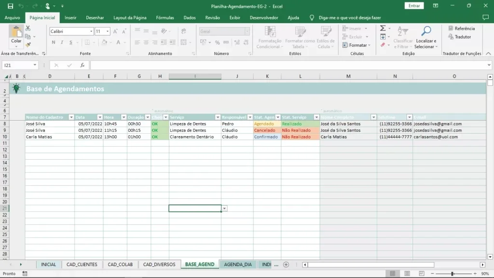This screenshot has height=278, width=494.
Task: Click the Tradutor icon in ribbon
Action: pyautogui.click(x=451, y=37)
